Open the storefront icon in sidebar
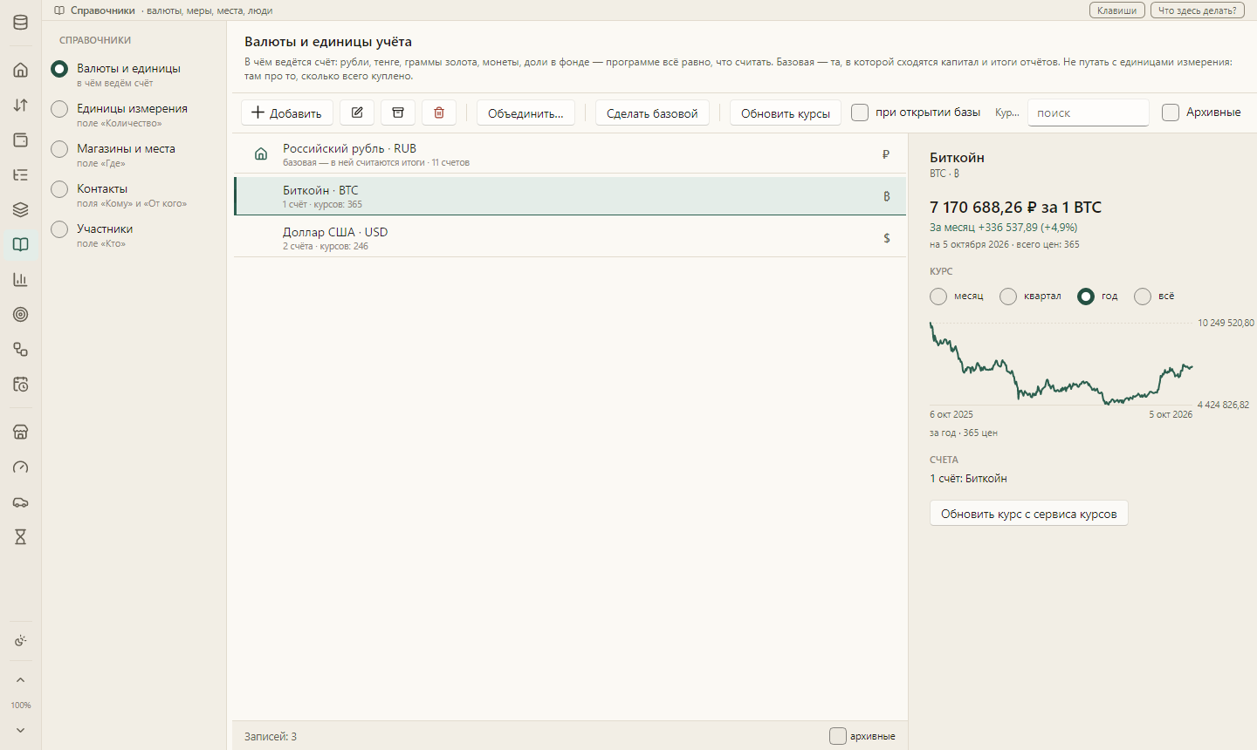The height and width of the screenshot is (750, 1257). [21, 432]
